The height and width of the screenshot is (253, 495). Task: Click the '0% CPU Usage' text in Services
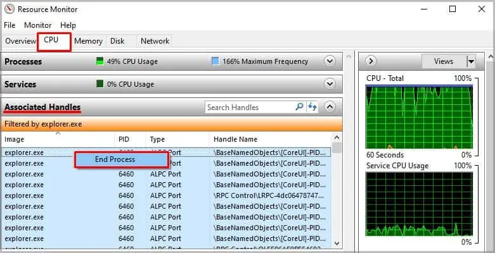tap(131, 84)
